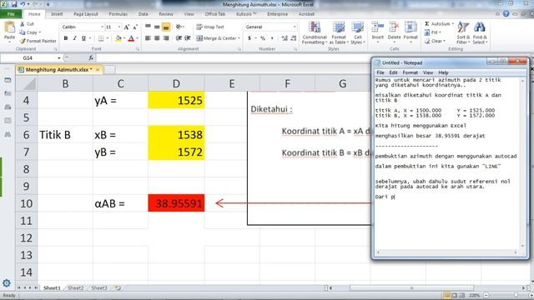Image resolution: width=534 pixels, height=300 pixels.
Task: Toggle Wrap Text for the cell
Action: 210,27
